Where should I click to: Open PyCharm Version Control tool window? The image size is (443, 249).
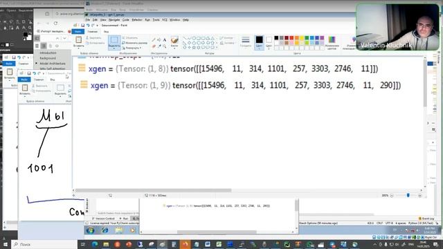tap(104, 219)
